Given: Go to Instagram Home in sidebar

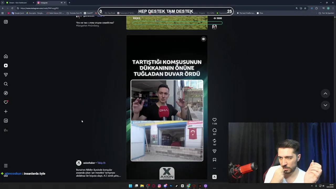Looking at the screenshot, I should (6, 56).
